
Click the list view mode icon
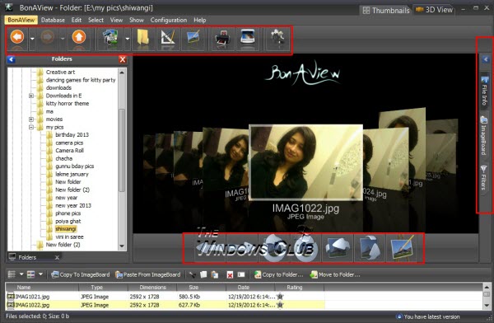[x=12, y=274]
